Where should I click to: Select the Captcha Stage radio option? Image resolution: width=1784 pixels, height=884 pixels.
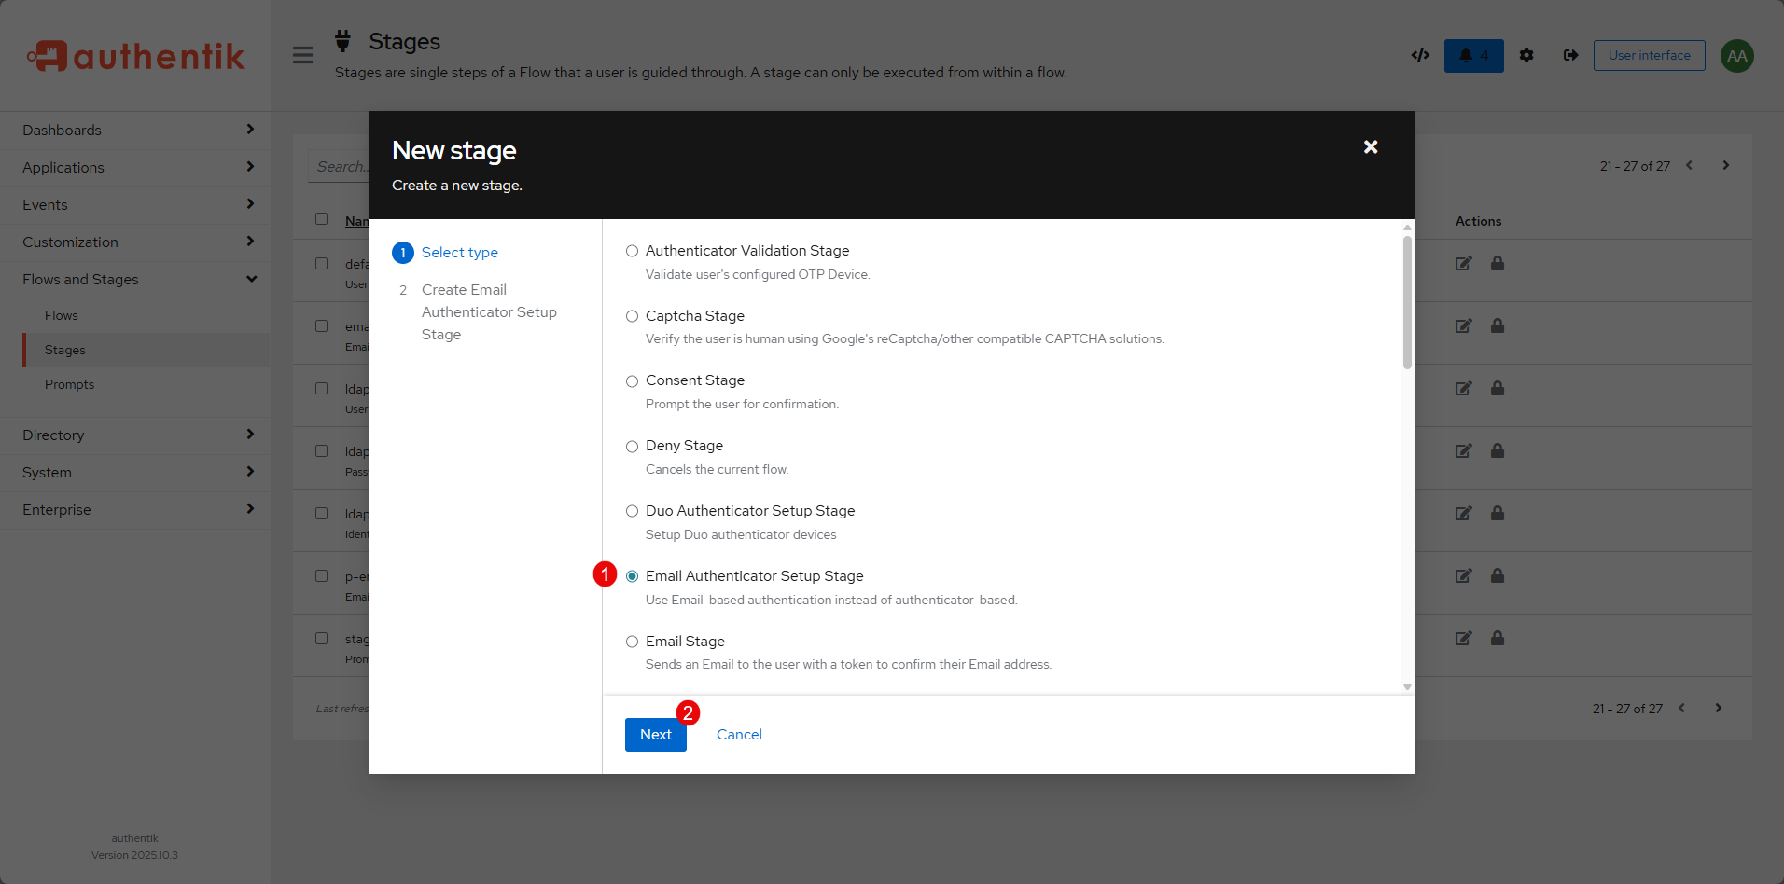tap(632, 316)
